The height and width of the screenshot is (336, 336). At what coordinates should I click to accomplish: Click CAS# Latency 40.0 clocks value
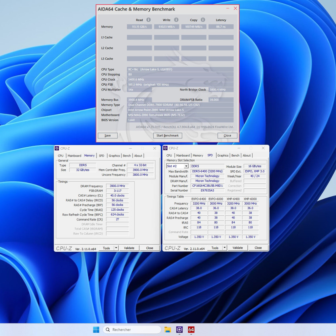(x=117, y=196)
